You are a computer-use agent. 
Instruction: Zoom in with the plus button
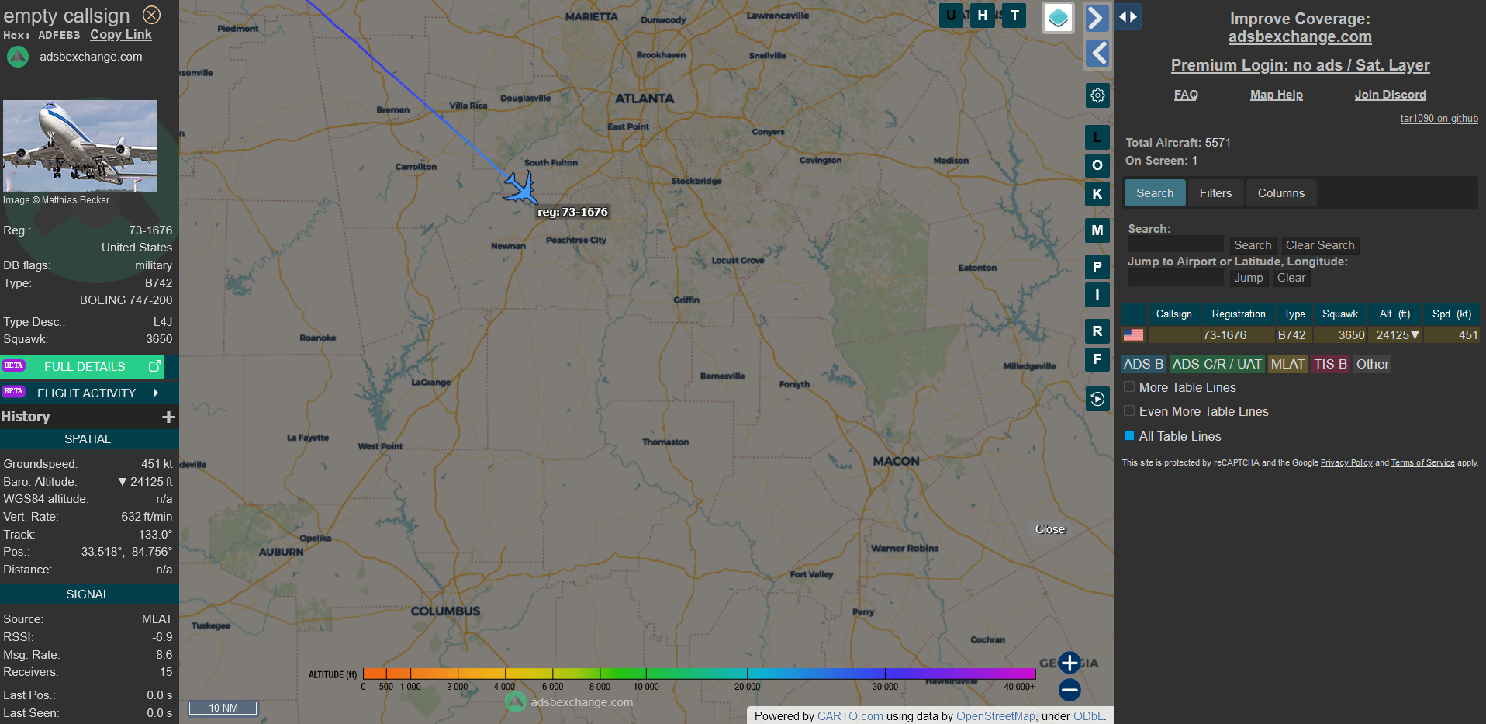tap(1070, 663)
